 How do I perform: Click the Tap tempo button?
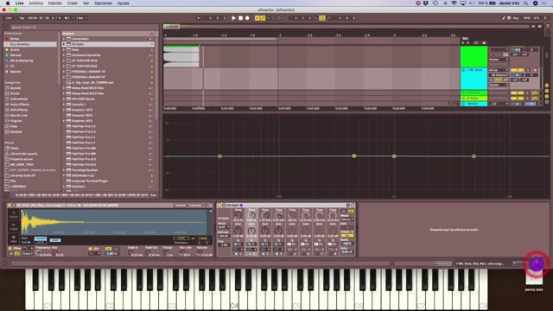(x=22, y=18)
